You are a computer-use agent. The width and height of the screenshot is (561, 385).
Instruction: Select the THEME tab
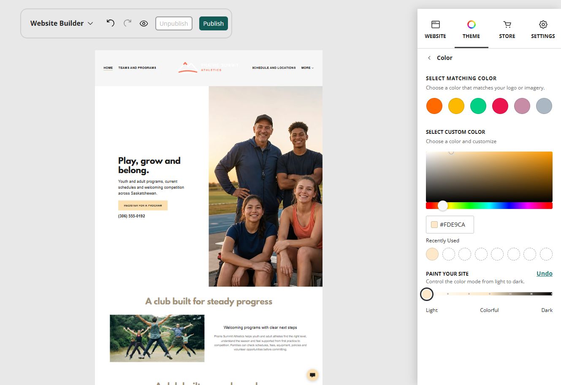(471, 30)
